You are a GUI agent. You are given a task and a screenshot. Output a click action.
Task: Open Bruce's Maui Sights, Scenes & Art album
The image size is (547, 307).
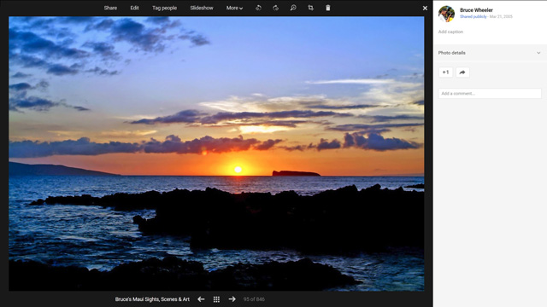[x=152, y=299]
